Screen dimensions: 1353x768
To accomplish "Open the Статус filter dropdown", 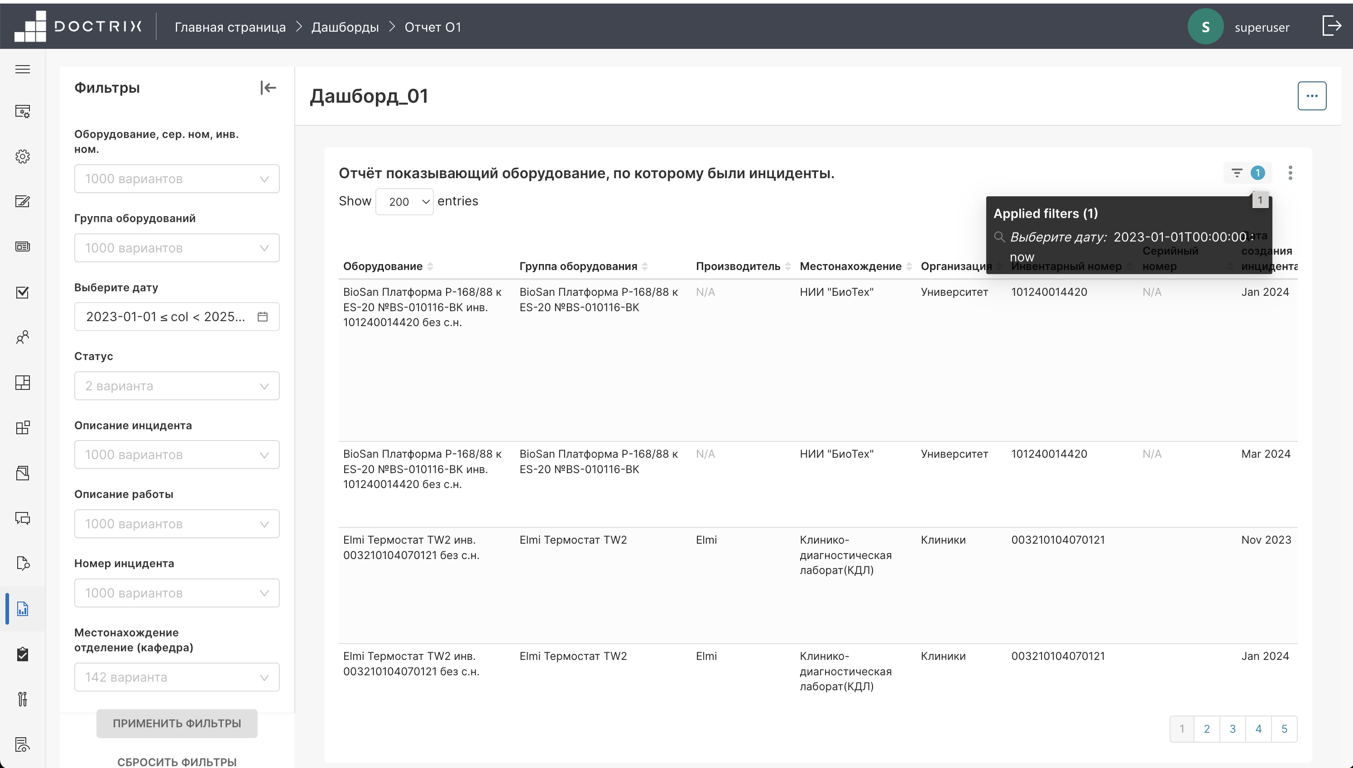I will pyautogui.click(x=176, y=386).
